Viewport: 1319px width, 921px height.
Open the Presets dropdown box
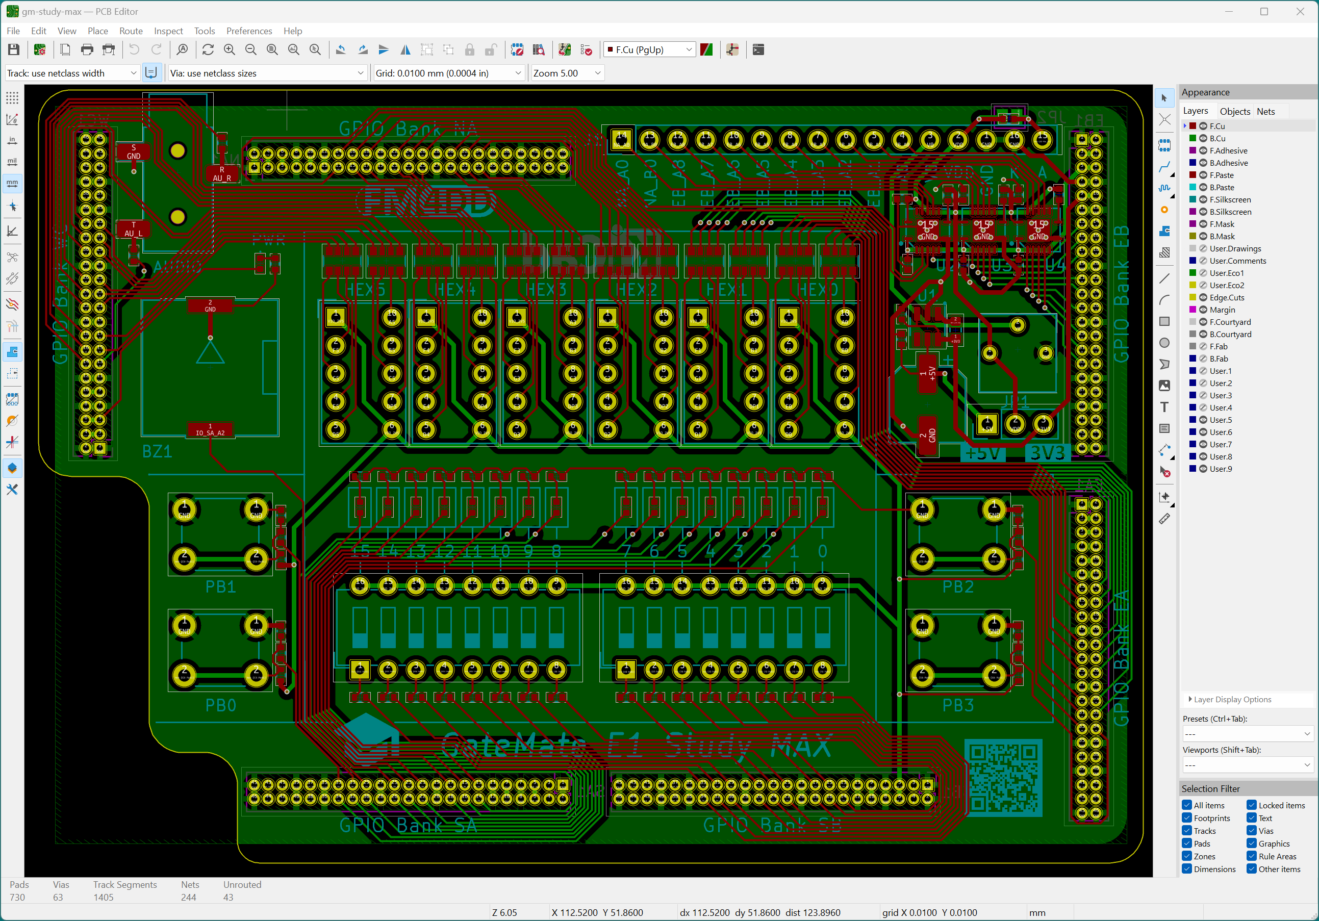click(1247, 734)
